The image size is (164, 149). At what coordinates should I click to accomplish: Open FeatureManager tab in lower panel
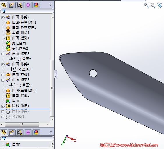click(x=4, y=132)
